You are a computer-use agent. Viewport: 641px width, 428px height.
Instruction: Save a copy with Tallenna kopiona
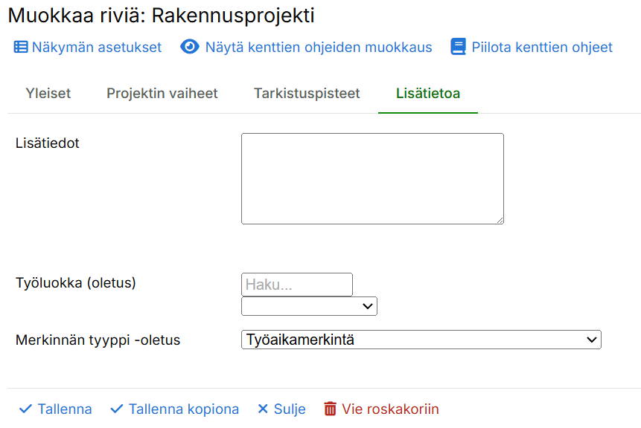184,409
